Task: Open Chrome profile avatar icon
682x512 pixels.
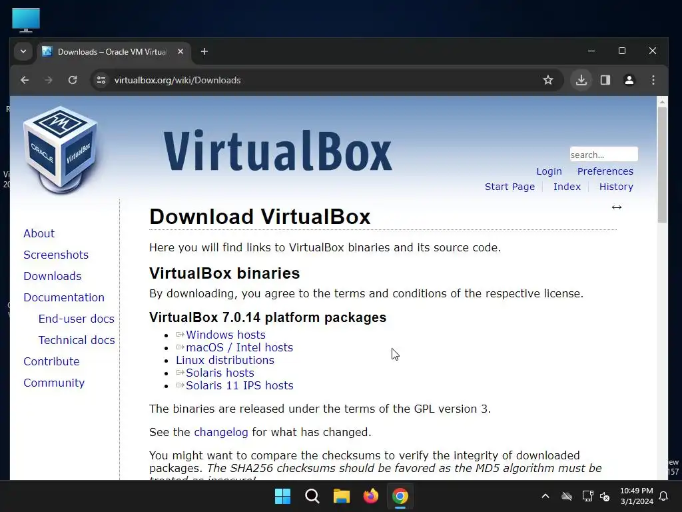Action: point(629,80)
